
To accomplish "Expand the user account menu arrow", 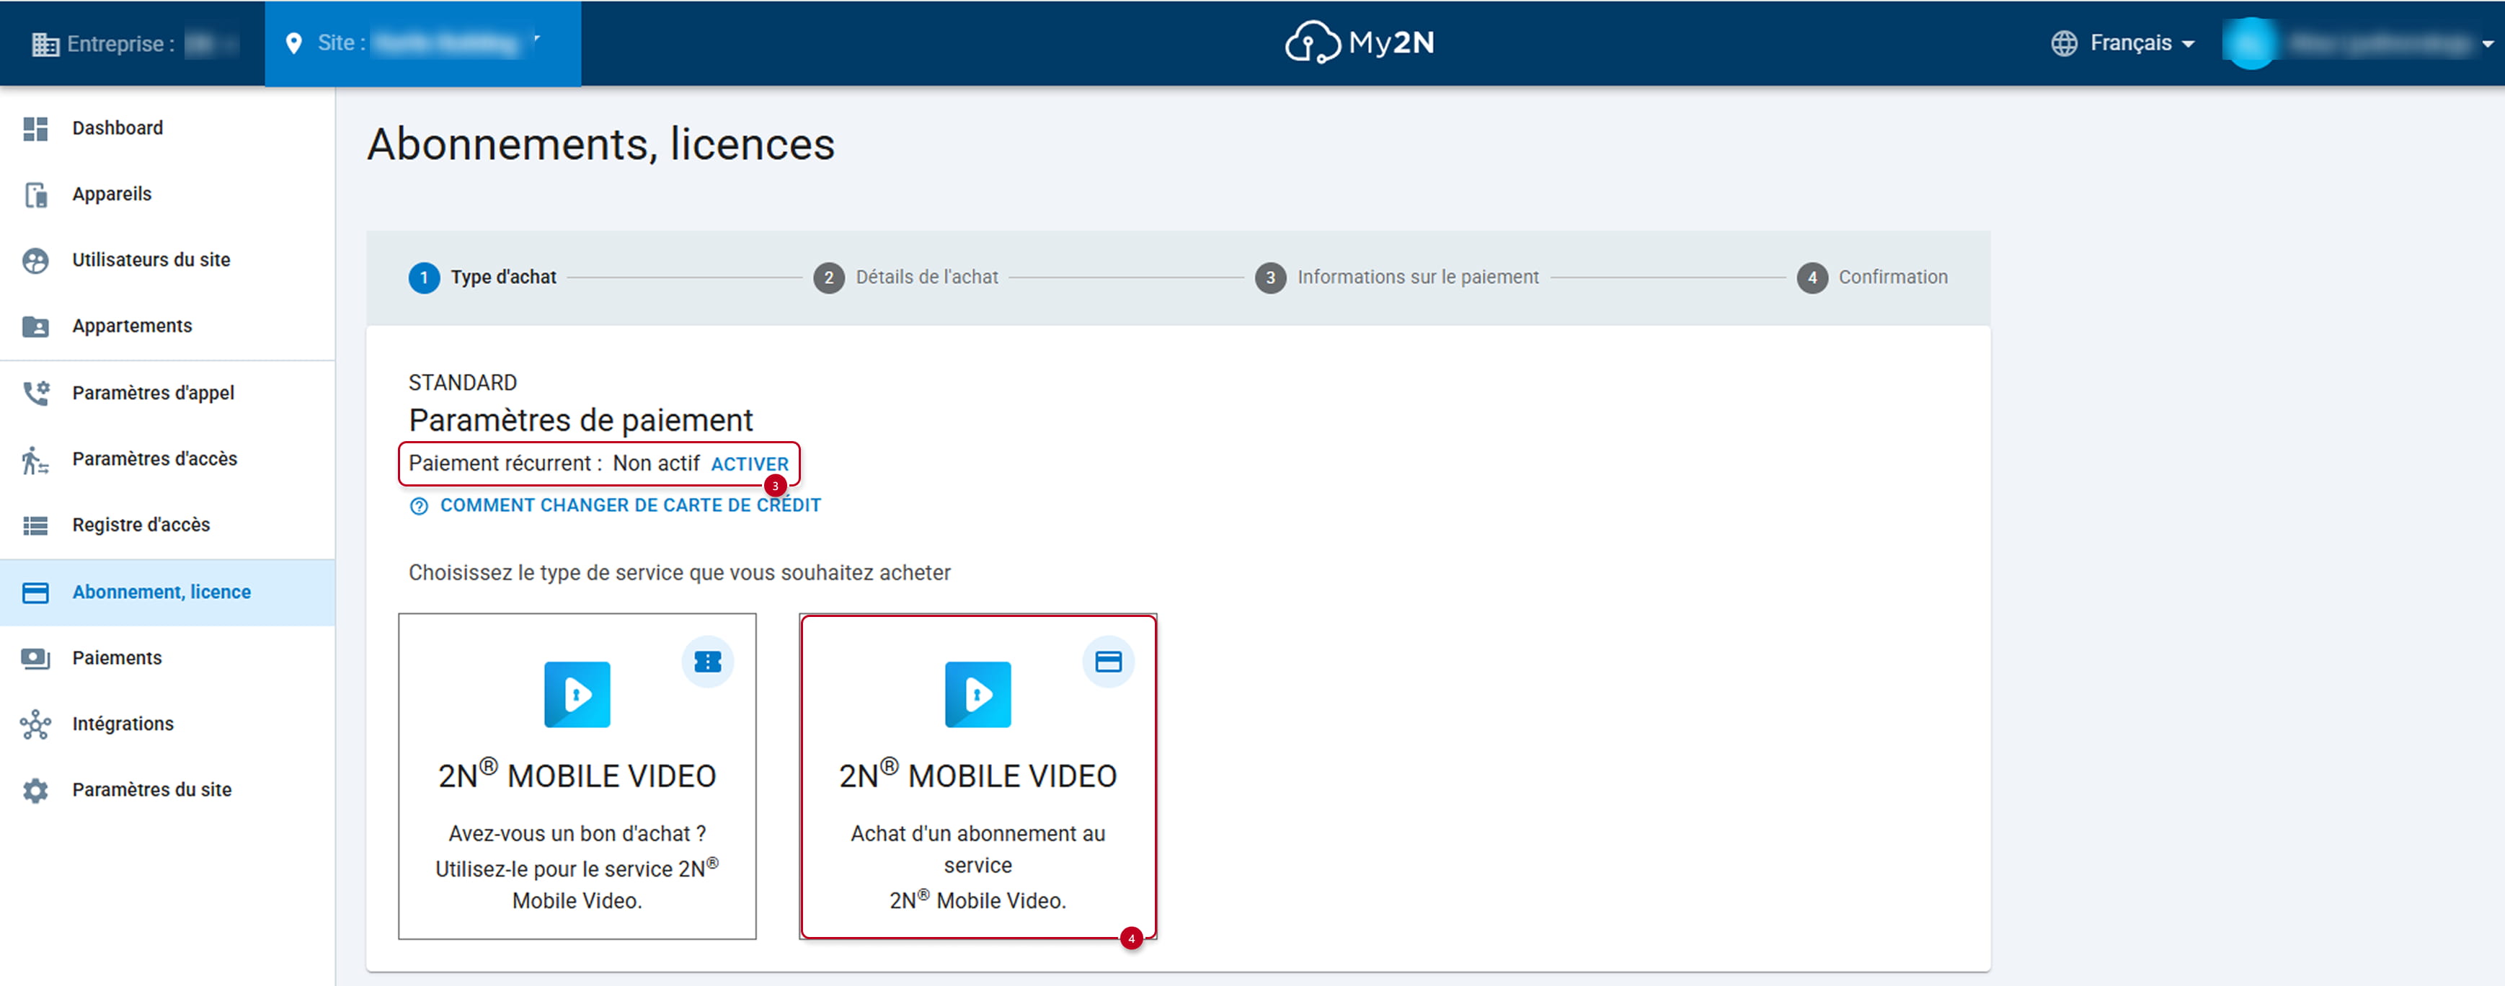I will coord(2486,44).
